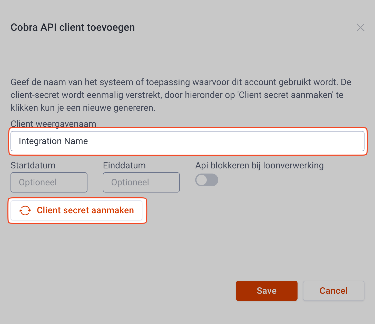Screen dimensions: 375x324
Task: Click the Integration Name text in the field
Action: tap(53, 141)
